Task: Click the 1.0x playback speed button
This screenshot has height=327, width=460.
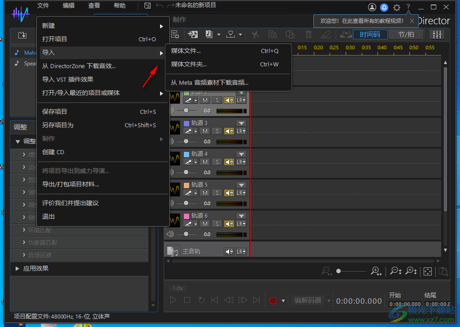Action: 178,288
